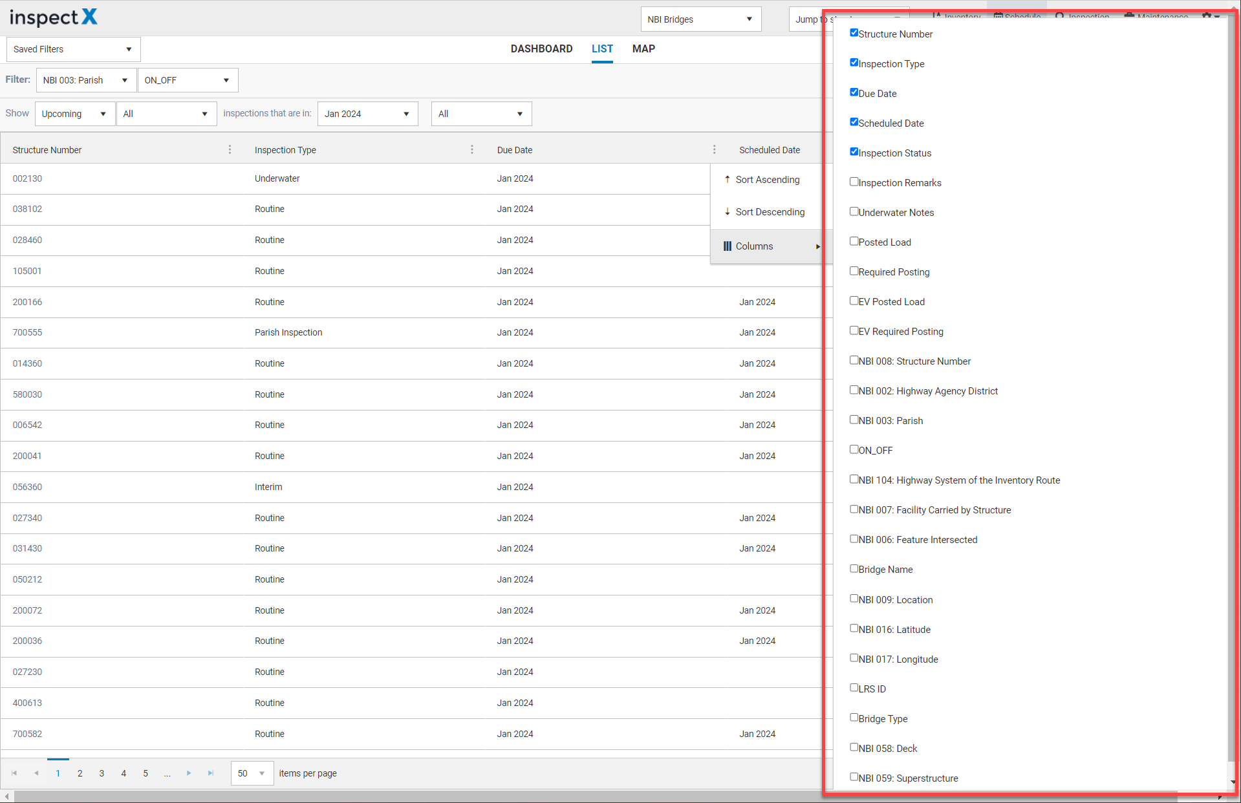Enable the NBI 009: Location checkbox
The image size is (1241, 803).
click(854, 599)
